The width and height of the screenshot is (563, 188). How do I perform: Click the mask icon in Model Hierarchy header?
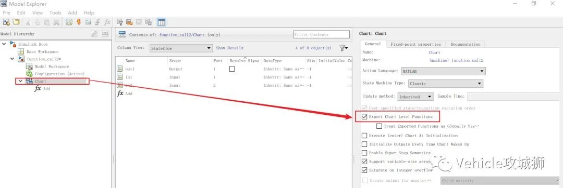105,34
